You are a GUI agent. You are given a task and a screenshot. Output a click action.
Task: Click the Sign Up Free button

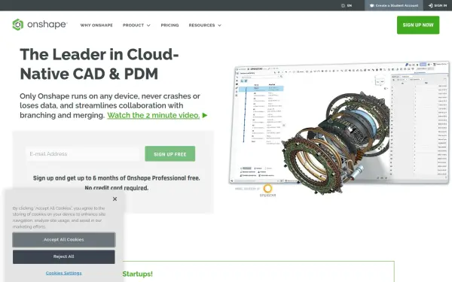point(170,154)
